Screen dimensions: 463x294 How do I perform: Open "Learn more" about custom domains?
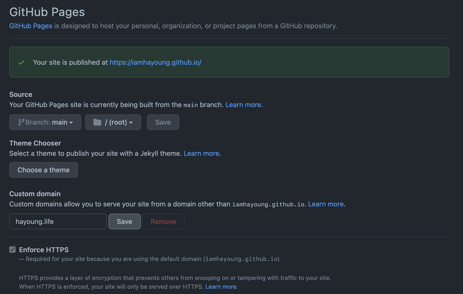pyautogui.click(x=326, y=204)
